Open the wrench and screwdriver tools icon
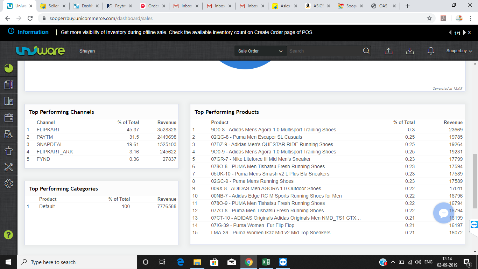478x269 pixels. click(9, 167)
